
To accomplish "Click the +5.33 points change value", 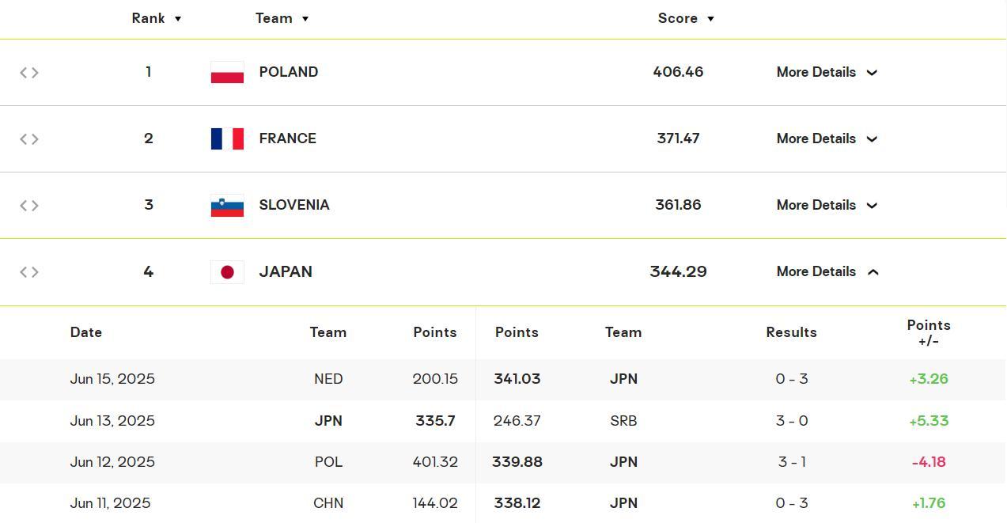I will coord(929,421).
